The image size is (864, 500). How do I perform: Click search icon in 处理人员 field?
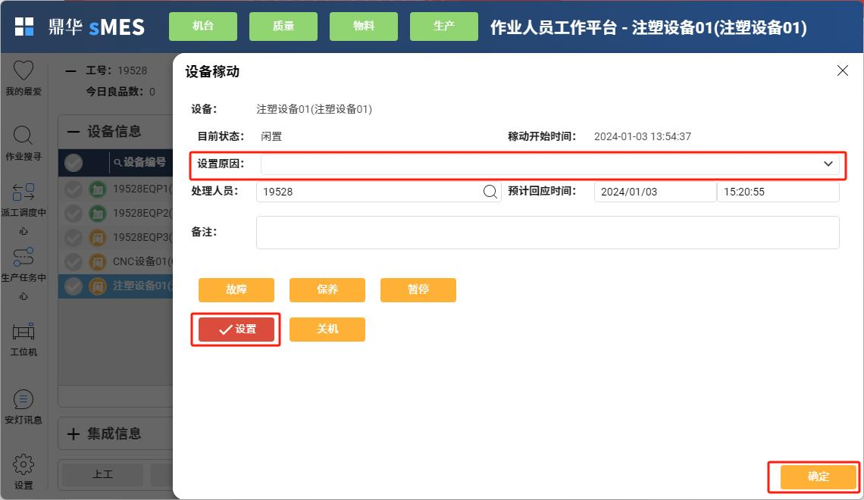pyautogui.click(x=490, y=192)
